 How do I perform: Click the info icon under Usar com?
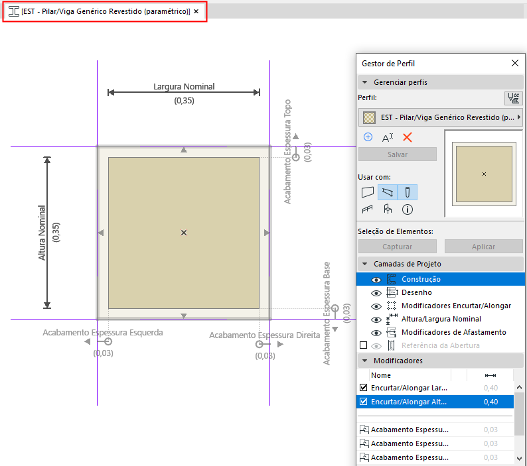point(408,209)
